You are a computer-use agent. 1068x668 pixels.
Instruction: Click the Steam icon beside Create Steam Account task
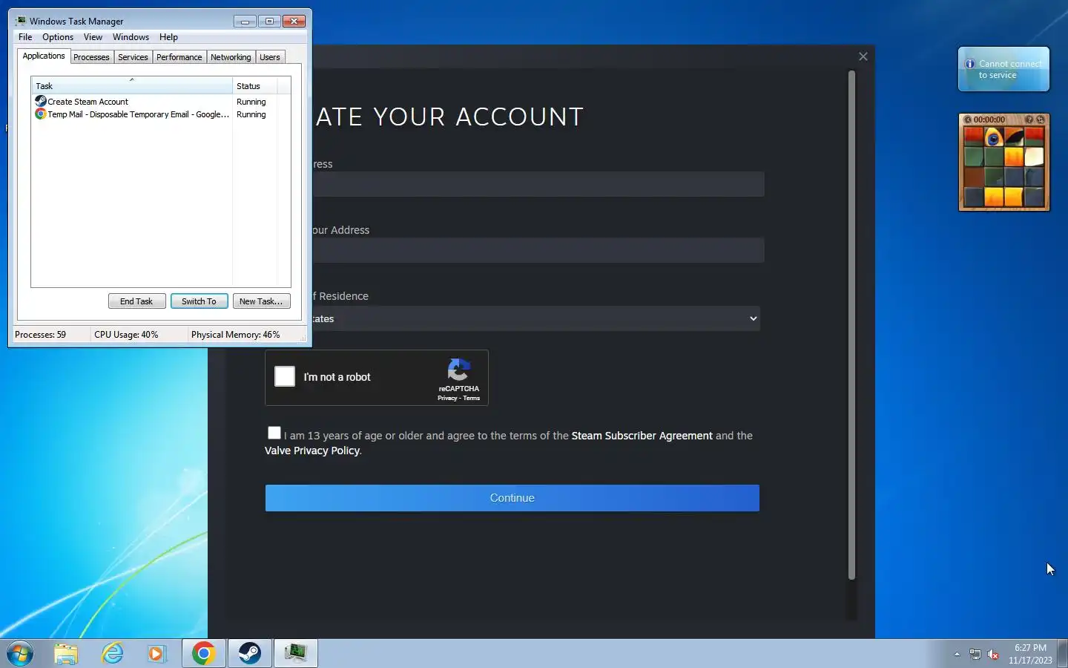(41, 101)
